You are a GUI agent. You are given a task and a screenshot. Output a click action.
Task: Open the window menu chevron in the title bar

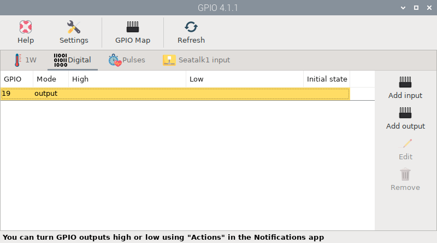click(x=403, y=8)
